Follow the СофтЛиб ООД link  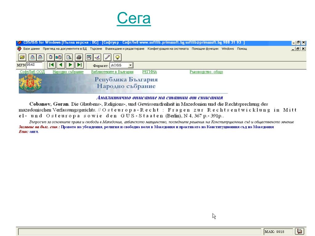point(32,72)
